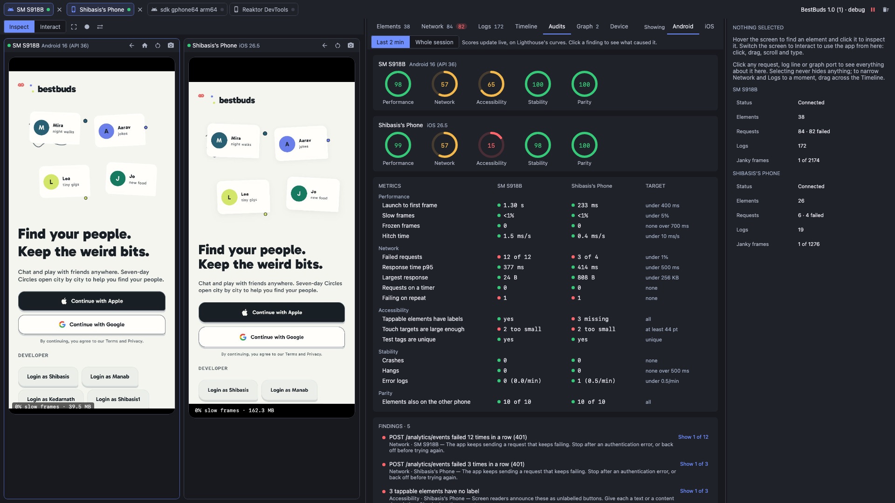The width and height of the screenshot is (895, 503).
Task: Open the Graph tab
Action: coord(587,27)
